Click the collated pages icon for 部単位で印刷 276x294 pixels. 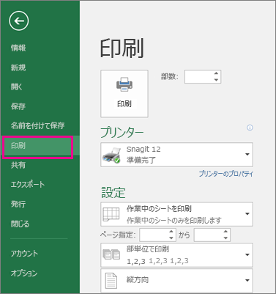111,254
